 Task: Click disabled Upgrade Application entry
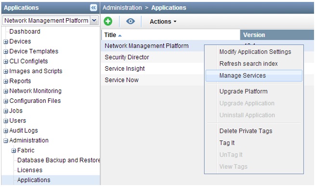point(247,103)
